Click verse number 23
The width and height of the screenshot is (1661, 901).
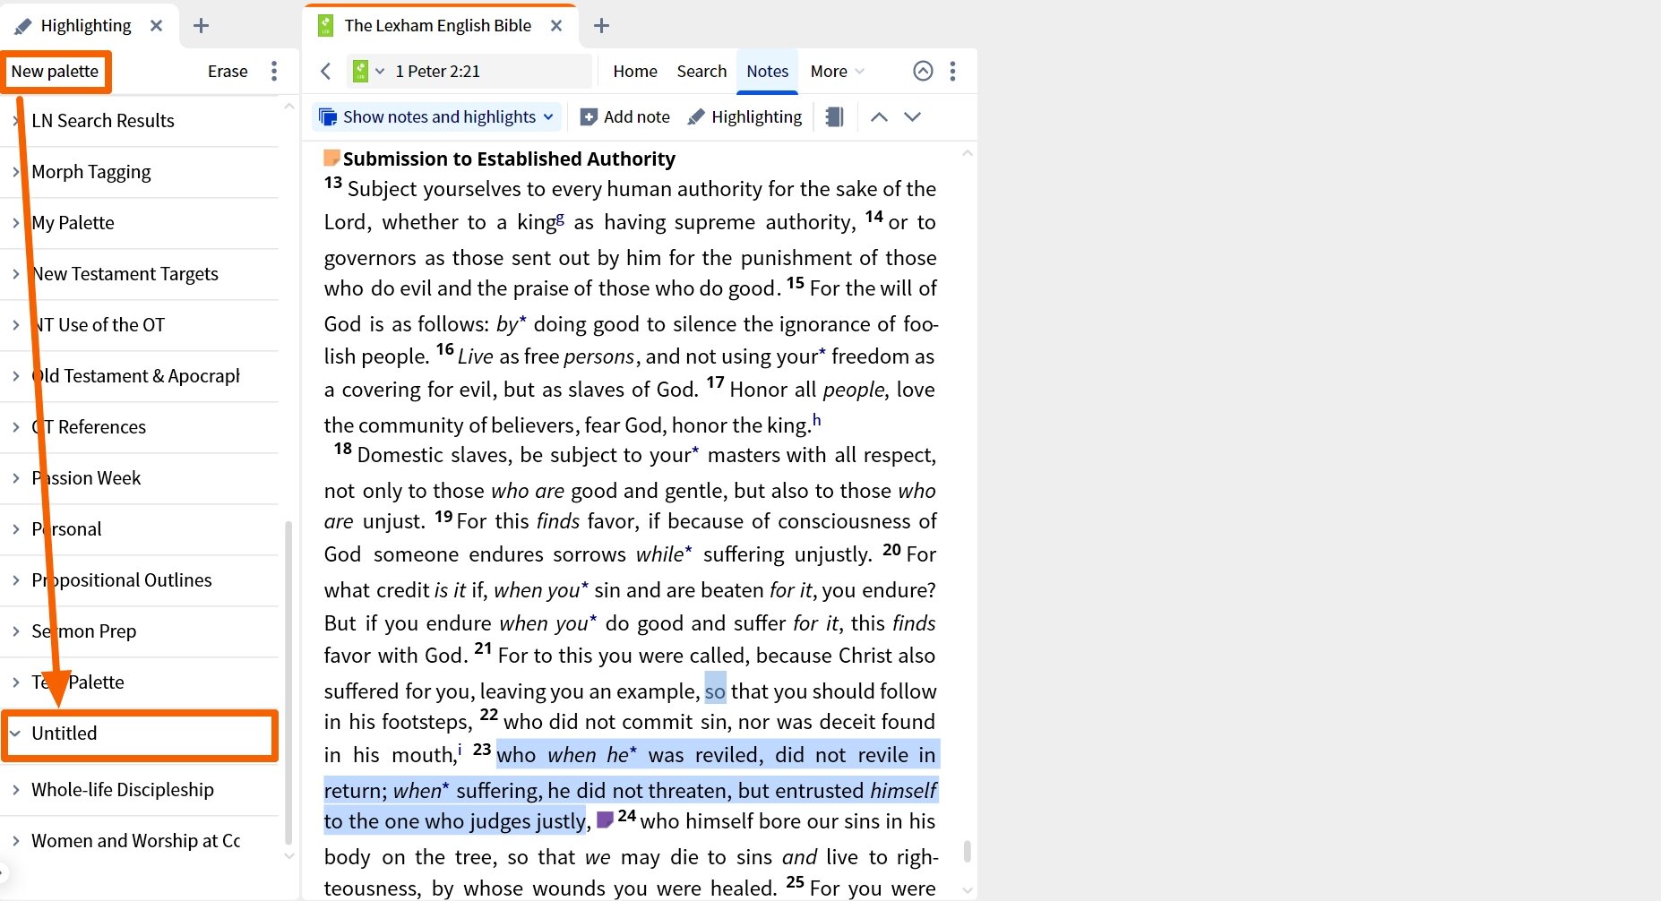[x=482, y=749]
